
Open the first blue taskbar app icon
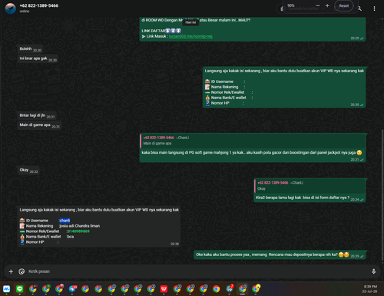tap(6, 289)
